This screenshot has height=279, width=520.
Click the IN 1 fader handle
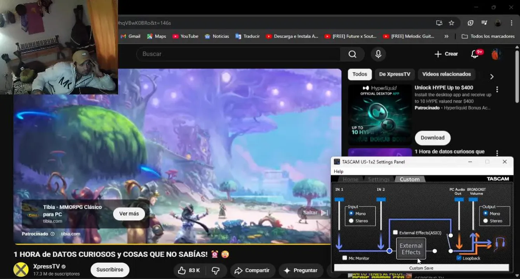click(x=339, y=200)
